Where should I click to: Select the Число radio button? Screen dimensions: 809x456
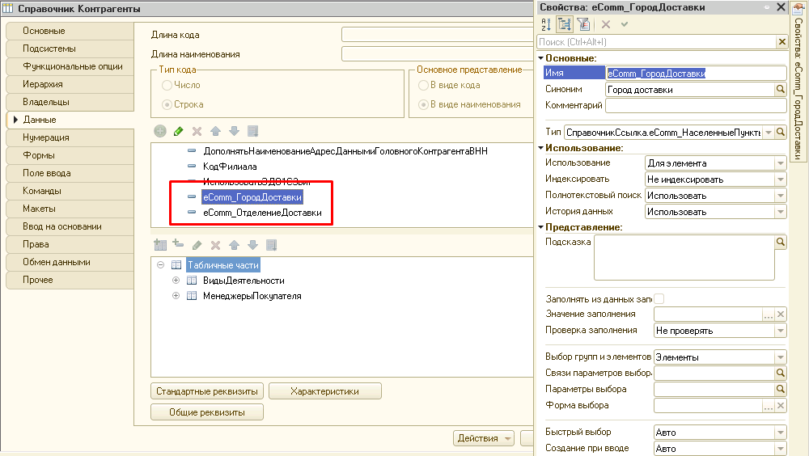[167, 85]
